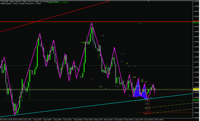This screenshot has height=121, width=200.
Task: Click the '15 Dec 20:00' time axis label
Action: pos(108,120)
